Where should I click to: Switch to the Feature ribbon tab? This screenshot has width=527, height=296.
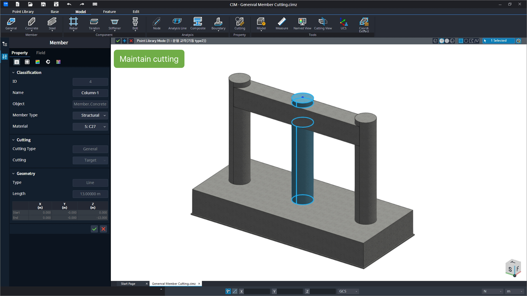(x=109, y=12)
